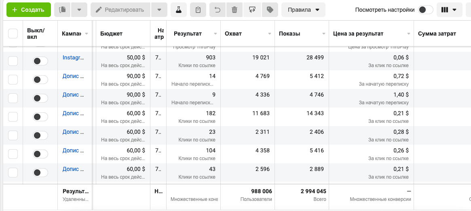Click the 0,06 $ cost per result
This screenshot has height=211, width=471.
coord(401,57)
